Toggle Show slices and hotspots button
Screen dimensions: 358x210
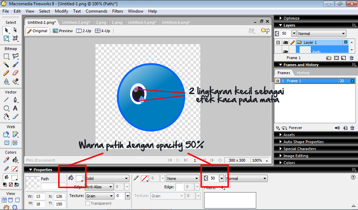pos(15,143)
